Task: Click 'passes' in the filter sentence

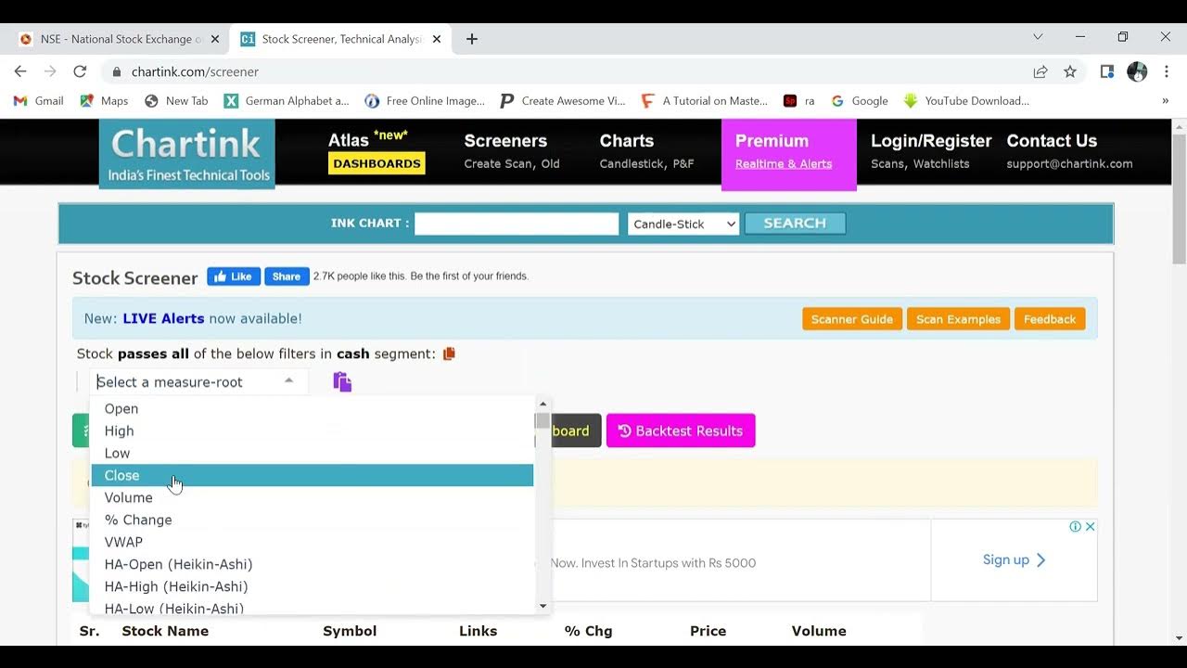Action: [142, 353]
